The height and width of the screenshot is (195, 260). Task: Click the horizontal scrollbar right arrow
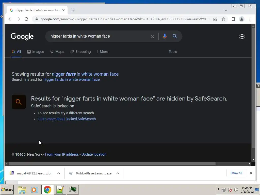point(249,164)
